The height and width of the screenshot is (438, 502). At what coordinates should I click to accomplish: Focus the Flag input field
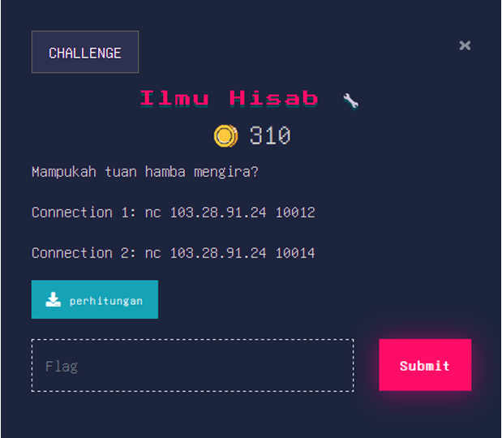coord(192,366)
